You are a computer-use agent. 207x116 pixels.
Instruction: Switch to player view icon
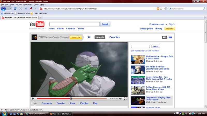tap(164, 37)
